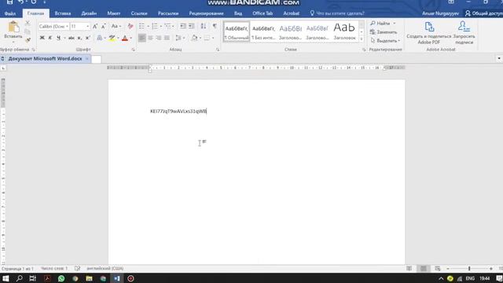503x283 pixels.
Task: Apply red font color
Action: (x=125, y=38)
